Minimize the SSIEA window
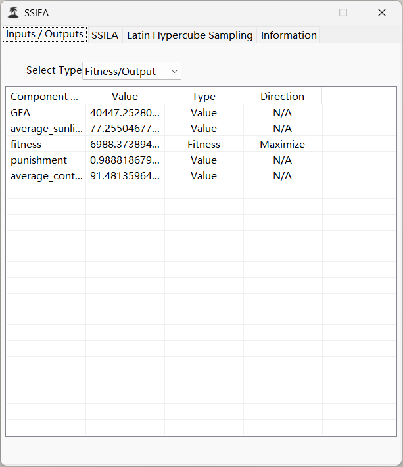 [305, 12]
